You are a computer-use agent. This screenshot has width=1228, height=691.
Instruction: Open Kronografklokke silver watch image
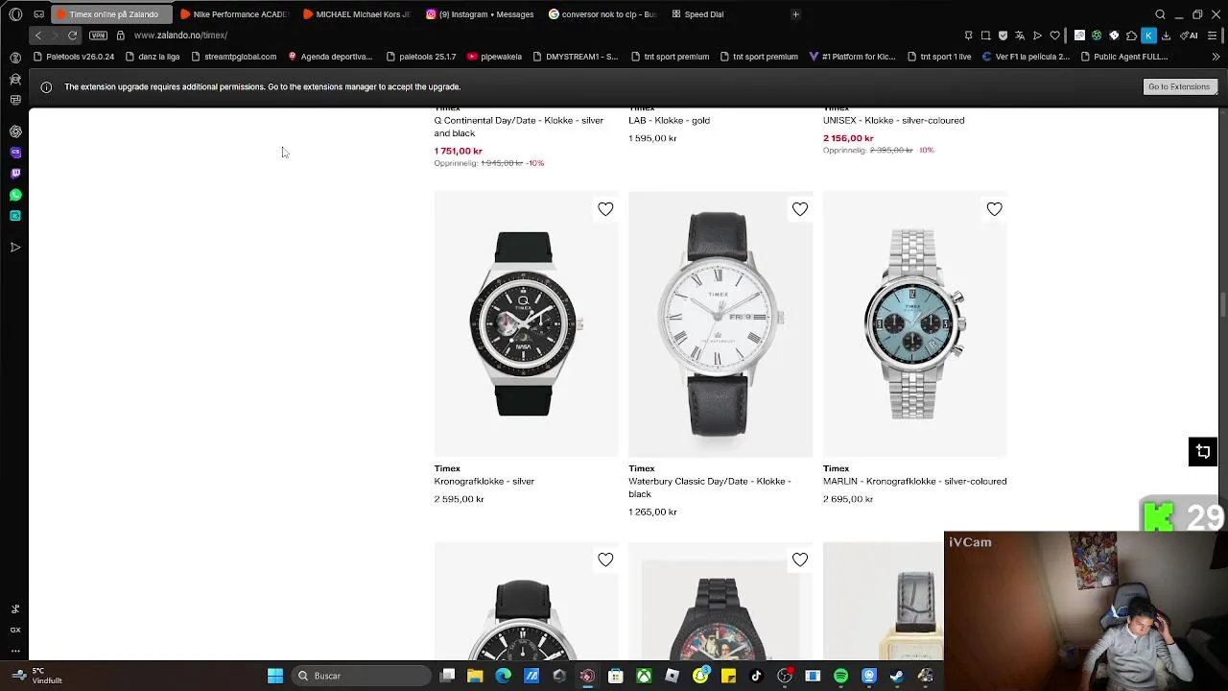click(526, 323)
